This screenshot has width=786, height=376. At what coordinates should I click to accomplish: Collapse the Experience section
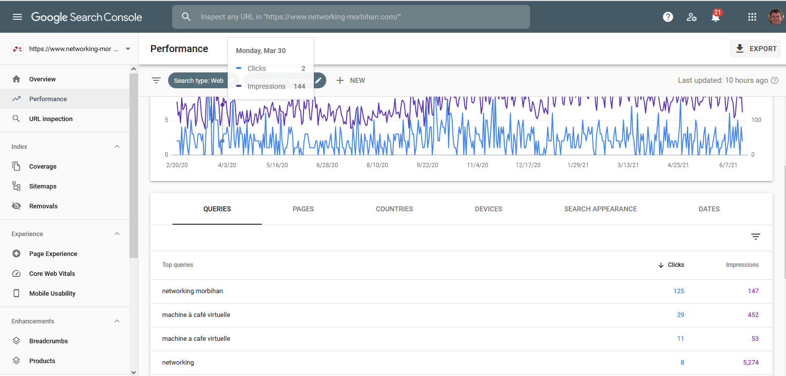click(x=117, y=234)
